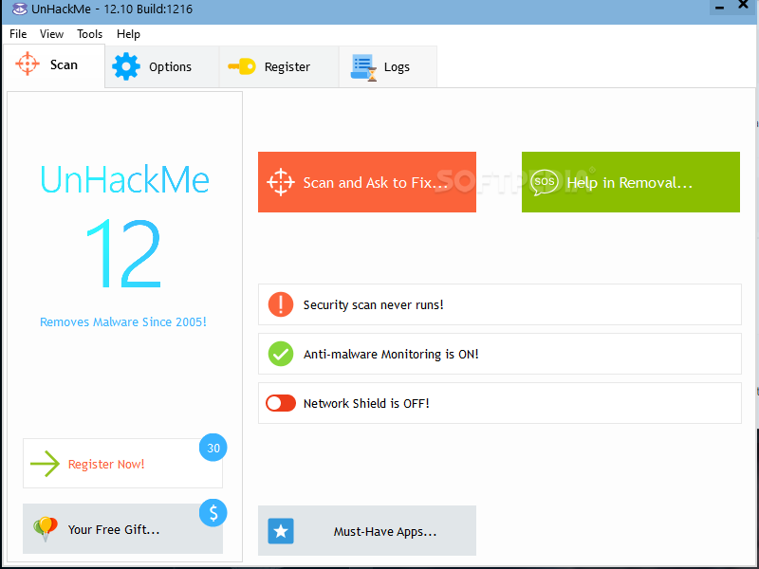
Task: Toggle the Network Shield switch
Action: click(281, 403)
